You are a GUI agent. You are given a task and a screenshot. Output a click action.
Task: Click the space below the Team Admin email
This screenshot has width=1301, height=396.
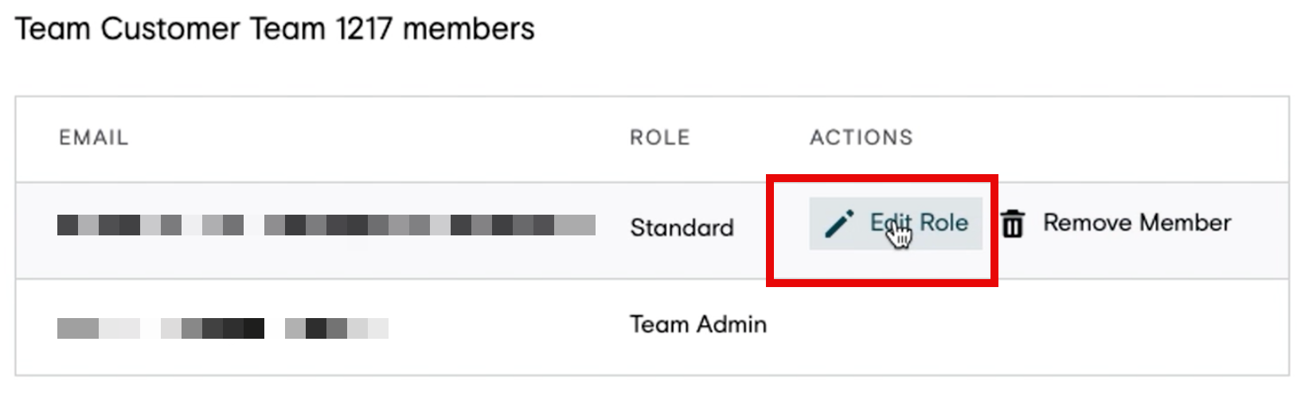click(x=223, y=357)
